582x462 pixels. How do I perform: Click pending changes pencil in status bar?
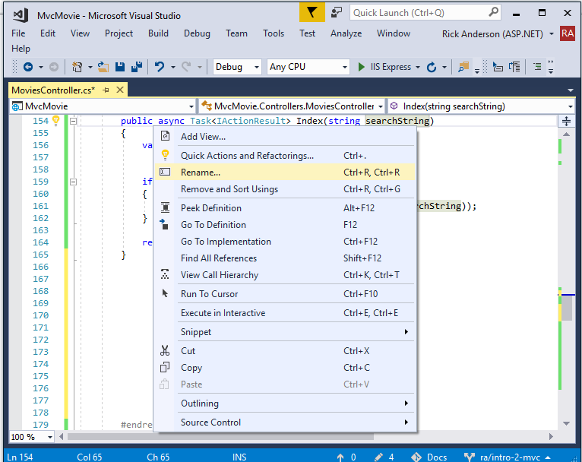378,457
